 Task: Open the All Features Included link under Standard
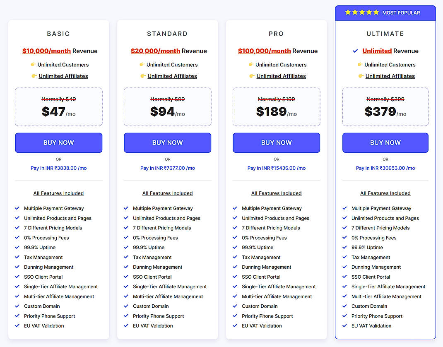coord(167,193)
